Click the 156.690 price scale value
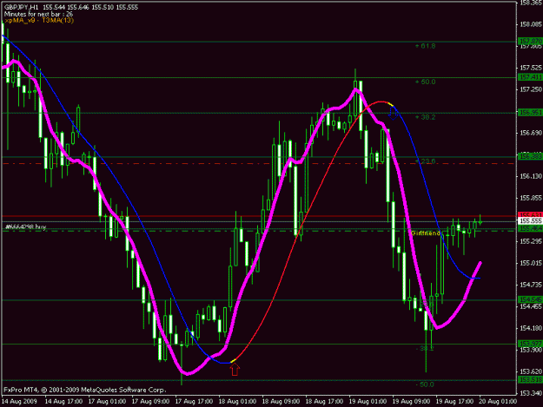Image resolution: width=543 pixels, height=407 pixels. tap(531, 133)
